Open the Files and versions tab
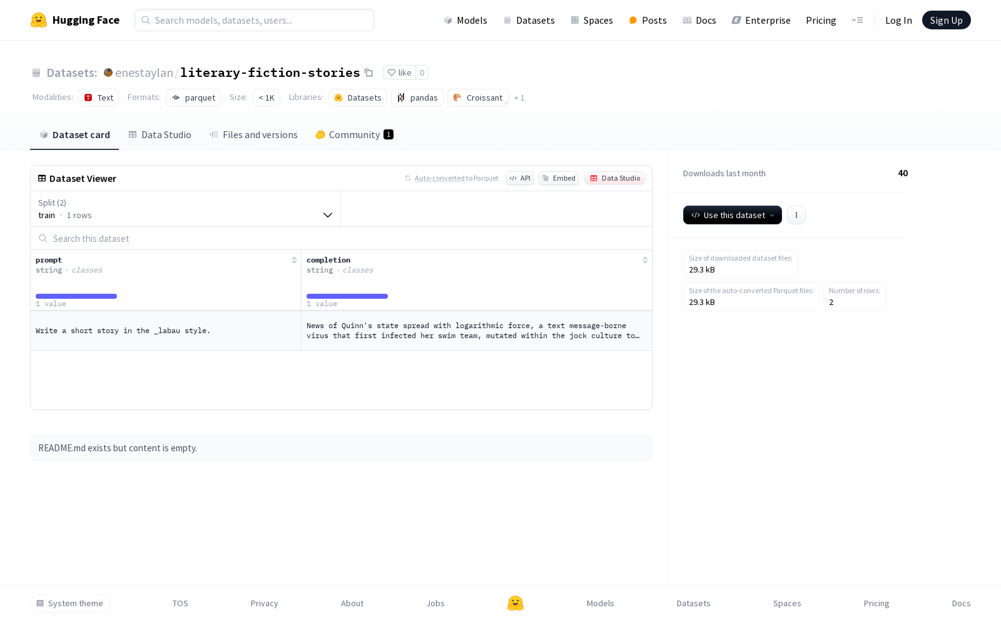Image resolution: width=1001 pixels, height=625 pixels. pyautogui.click(x=253, y=135)
